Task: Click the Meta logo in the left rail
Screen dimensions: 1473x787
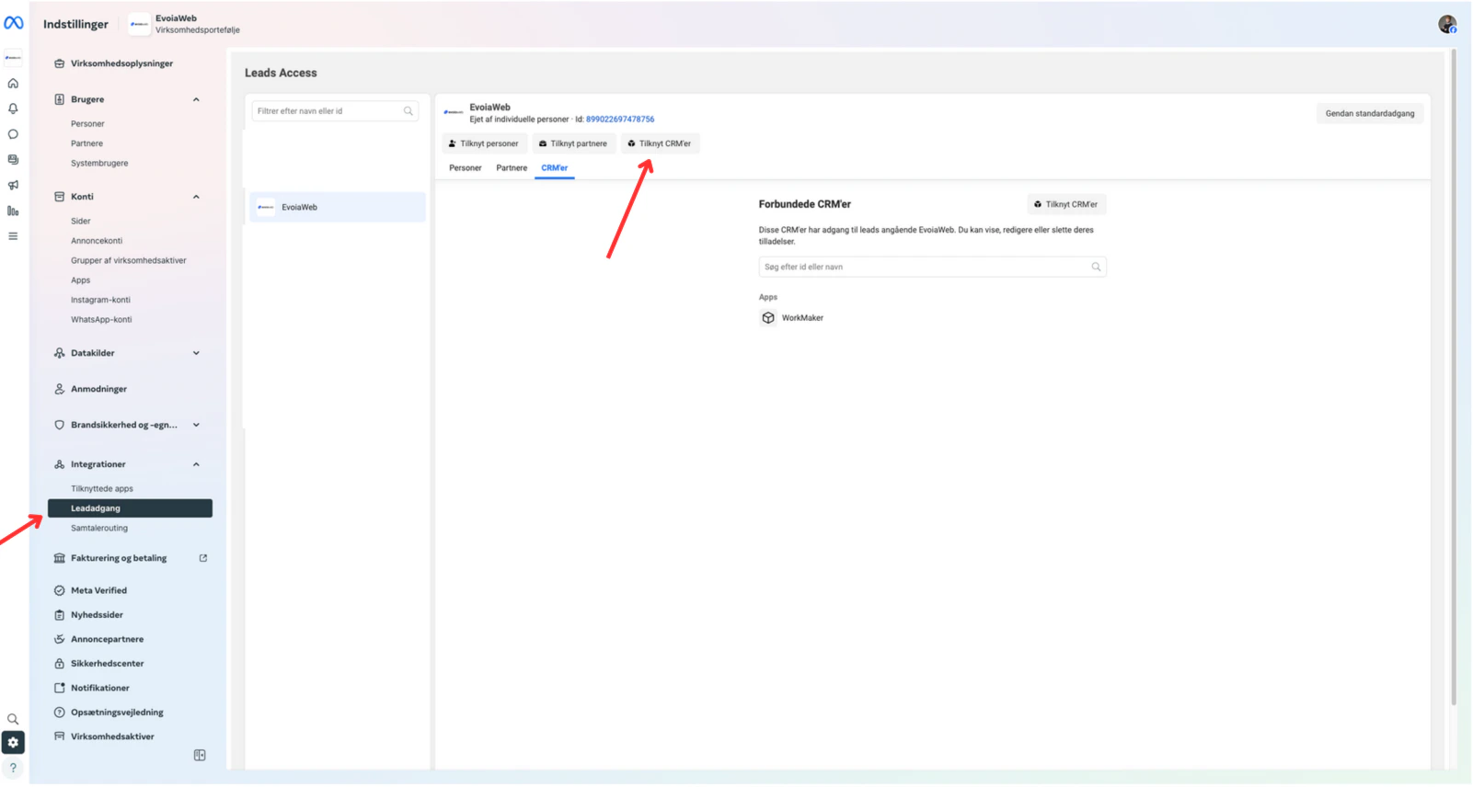Action: 14,23
